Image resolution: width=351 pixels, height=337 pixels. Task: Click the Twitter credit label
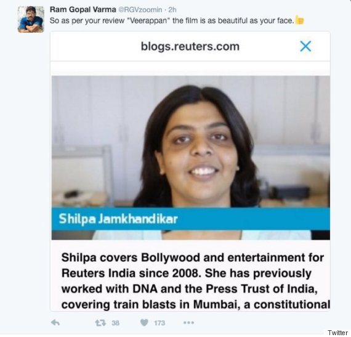click(x=337, y=333)
